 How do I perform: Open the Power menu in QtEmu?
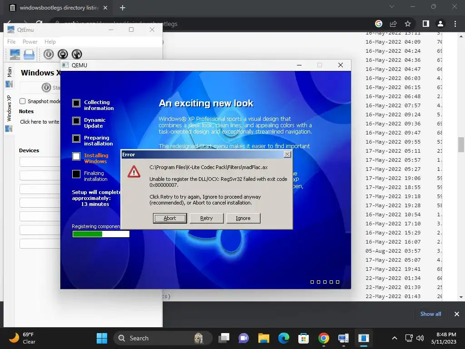(x=30, y=42)
